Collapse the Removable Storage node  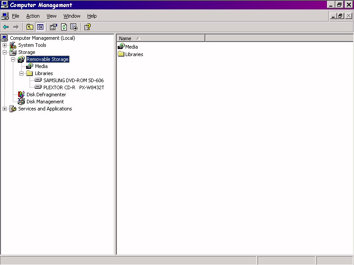[x=13, y=59]
